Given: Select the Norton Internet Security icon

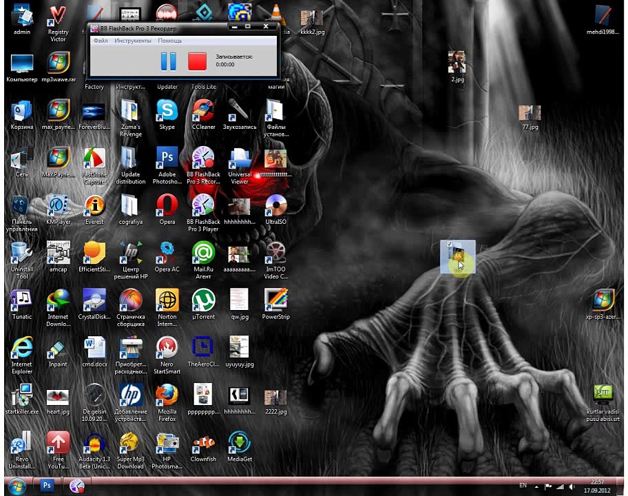Looking at the screenshot, I should click(167, 308).
